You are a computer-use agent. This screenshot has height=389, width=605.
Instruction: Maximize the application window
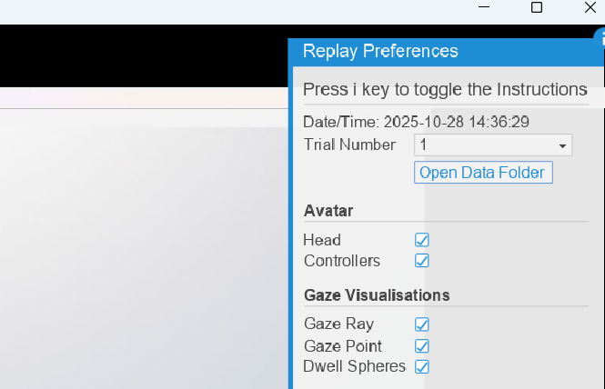pyautogui.click(x=537, y=7)
